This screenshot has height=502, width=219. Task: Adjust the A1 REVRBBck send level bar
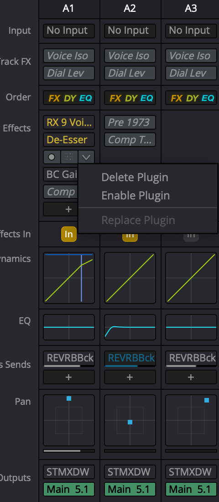point(69,366)
